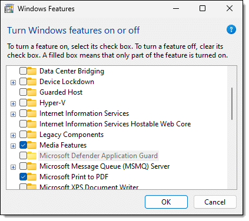This screenshot has width=249, height=221.
Task: Select the Microsoft XPS Document Writer item
Action: click(x=89, y=187)
